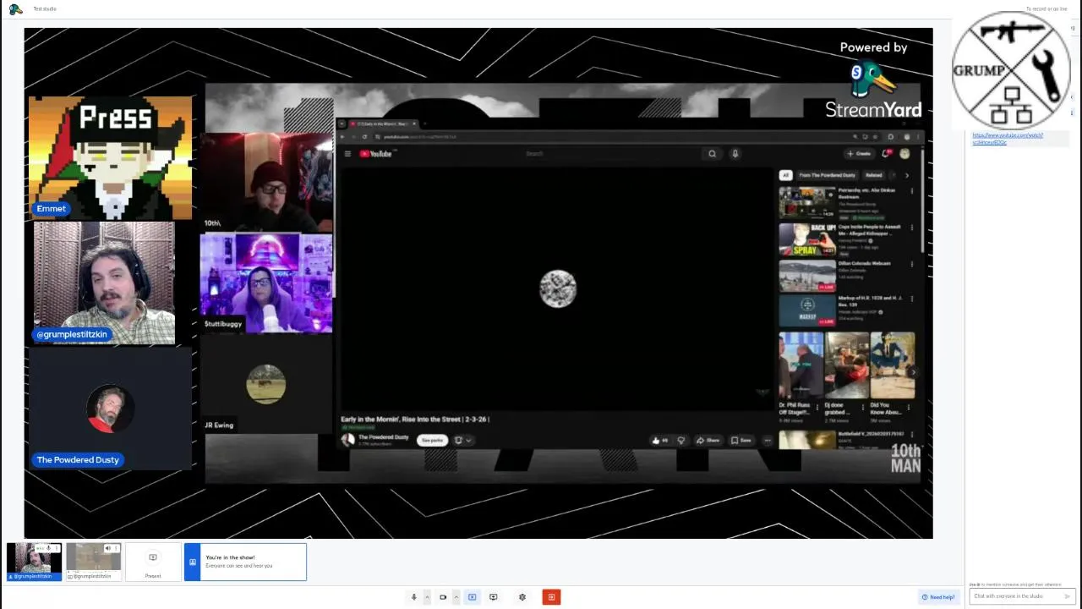Image resolution: width=1082 pixels, height=609 pixels.
Task: Click the share screen icon in bottom toolbar
Action: (x=494, y=597)
